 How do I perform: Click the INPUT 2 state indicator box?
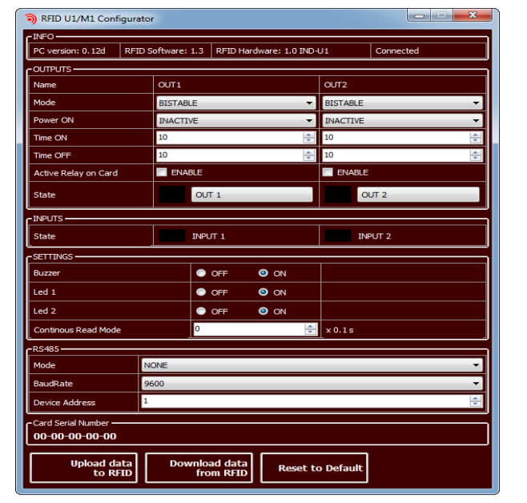click(338, 235)
